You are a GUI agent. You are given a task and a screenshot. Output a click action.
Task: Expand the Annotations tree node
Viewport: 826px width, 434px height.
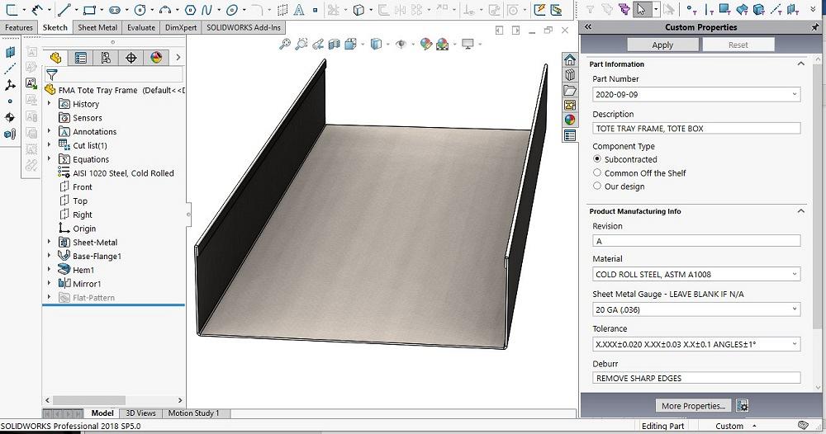pos(50,131)
